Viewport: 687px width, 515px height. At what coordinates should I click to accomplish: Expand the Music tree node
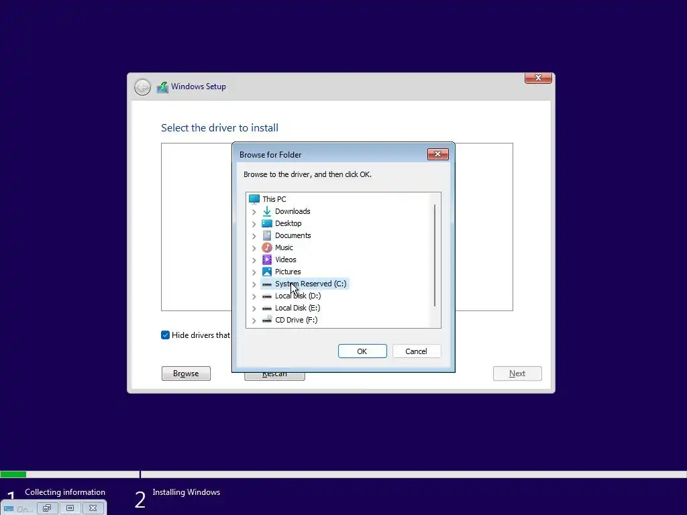(x=254, y=248)
